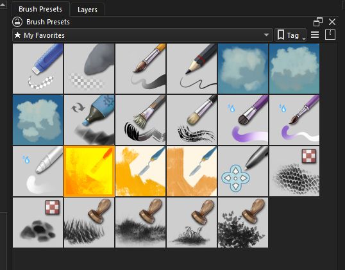Switch to the Layers tab
The image size is (345, 270).
pyautogui.click(x=87, y=10)
